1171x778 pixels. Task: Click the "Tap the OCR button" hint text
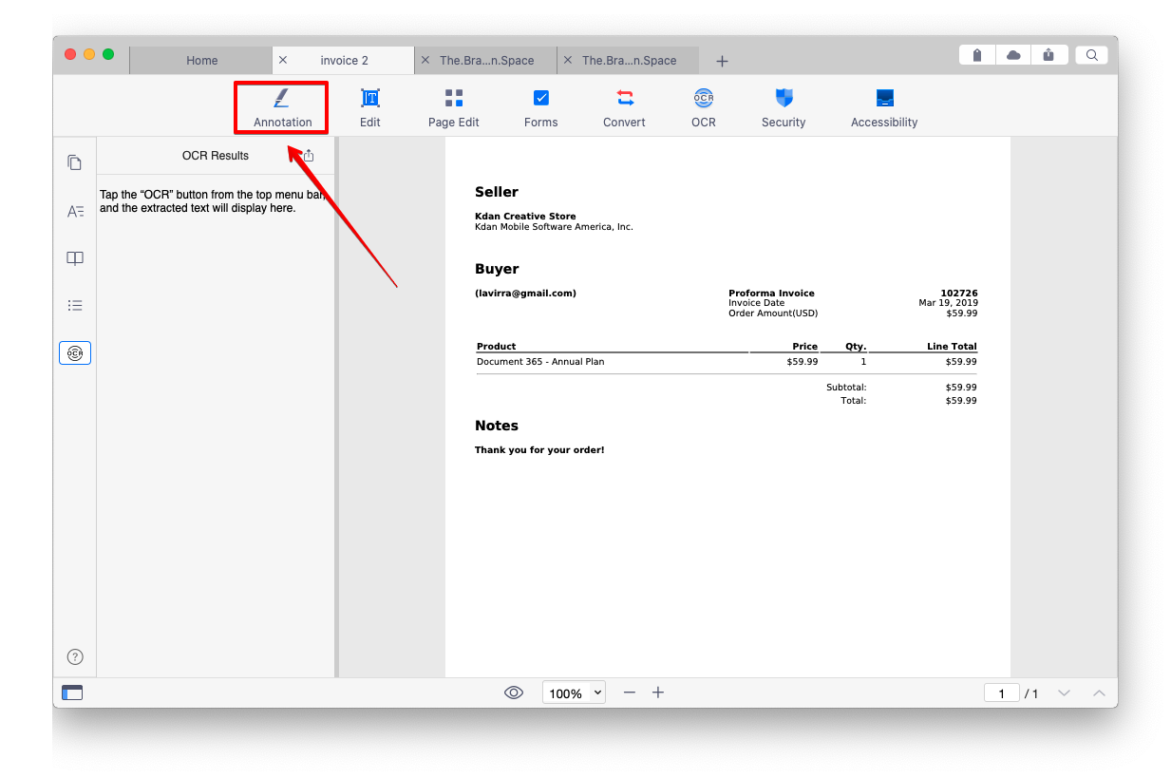coord(213,201)
